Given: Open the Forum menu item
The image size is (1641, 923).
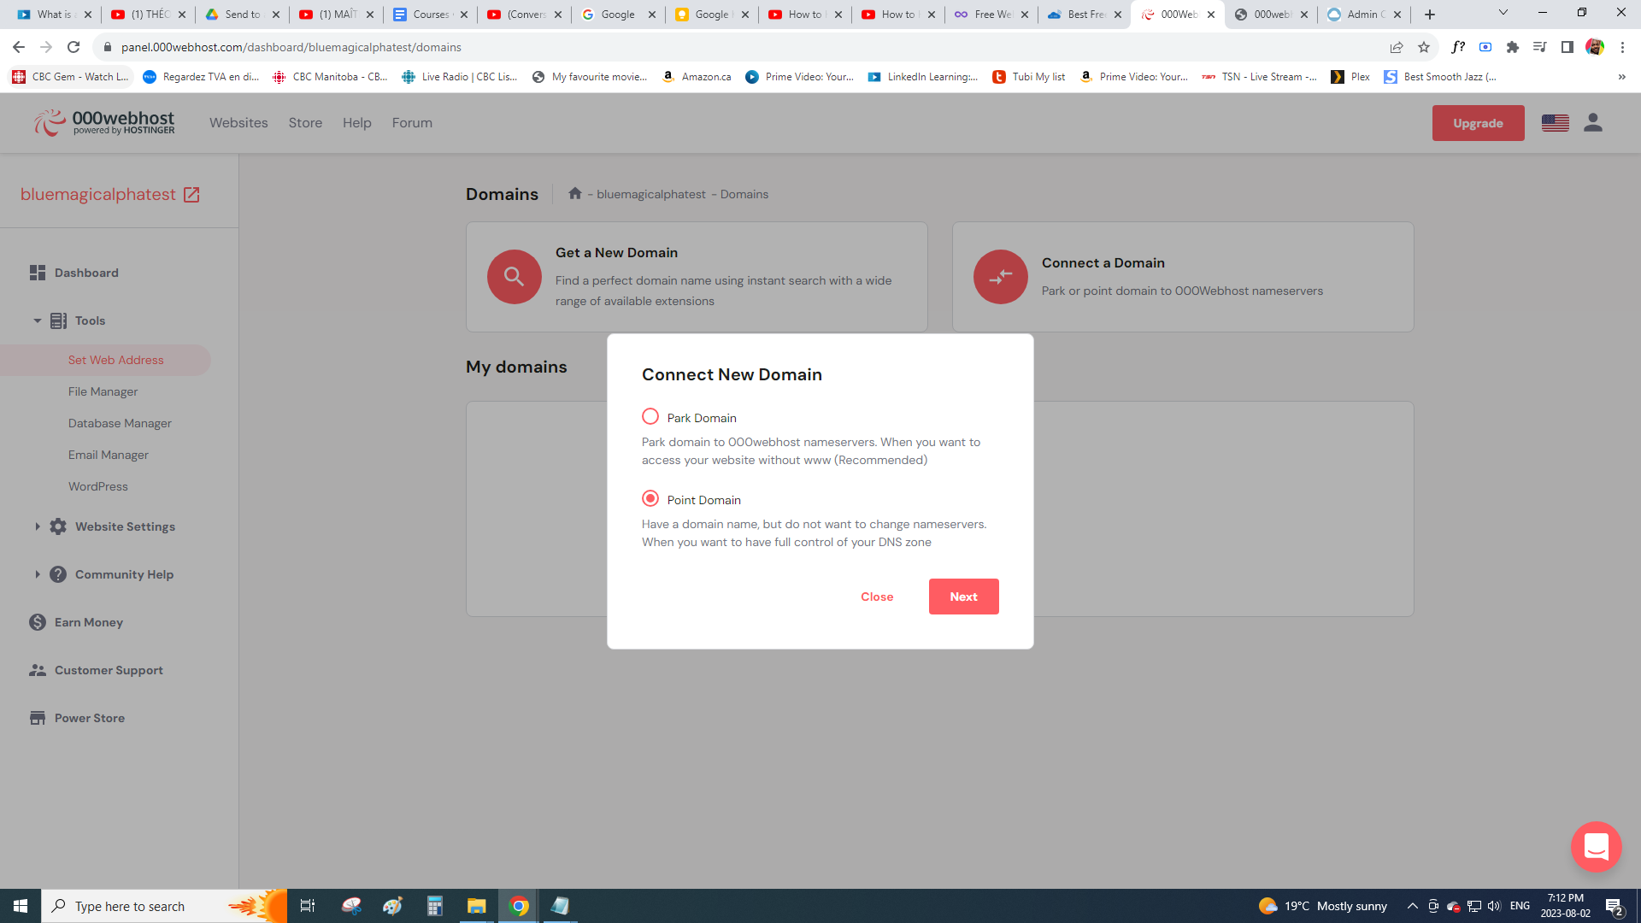Looking at the screenshot, I should point(412,123).
